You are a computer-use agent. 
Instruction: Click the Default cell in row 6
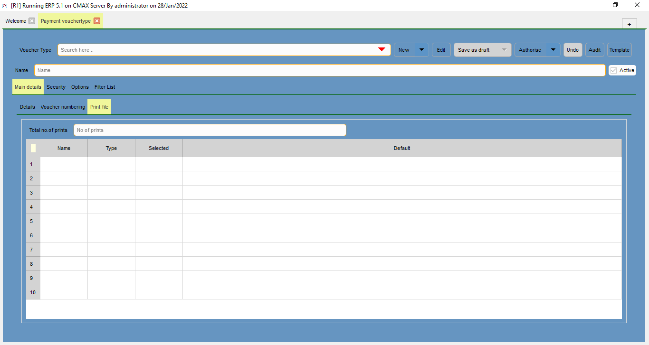click(402, 235)
